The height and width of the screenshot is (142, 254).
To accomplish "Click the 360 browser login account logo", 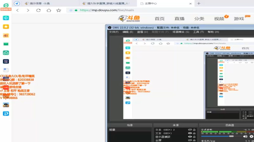I will pyautogui.click(x=6, y=7).
